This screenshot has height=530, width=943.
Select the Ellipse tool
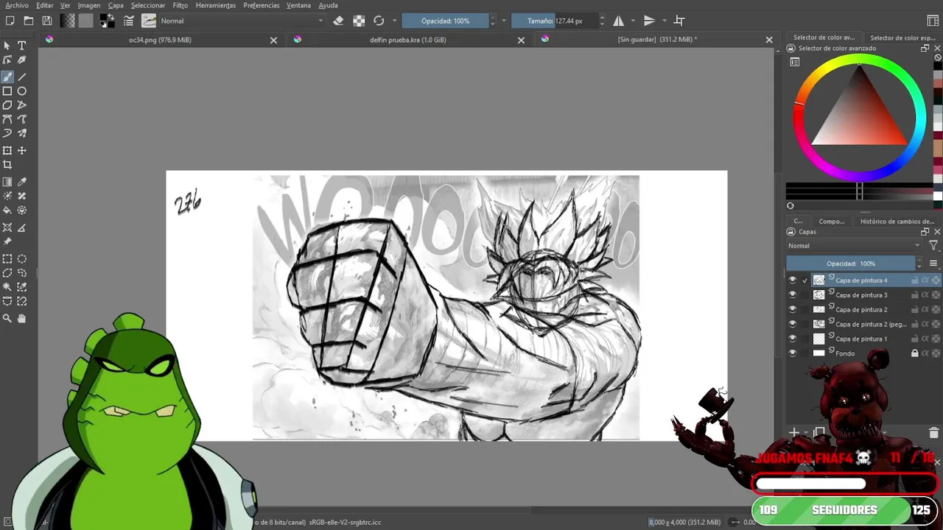point(22,91)
